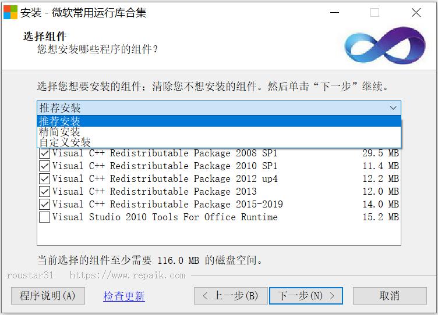
Task: Uncheck Visual C++ Redistributable Package 2008 SP1
Action: pyautogui.click(x=44, y=153)
